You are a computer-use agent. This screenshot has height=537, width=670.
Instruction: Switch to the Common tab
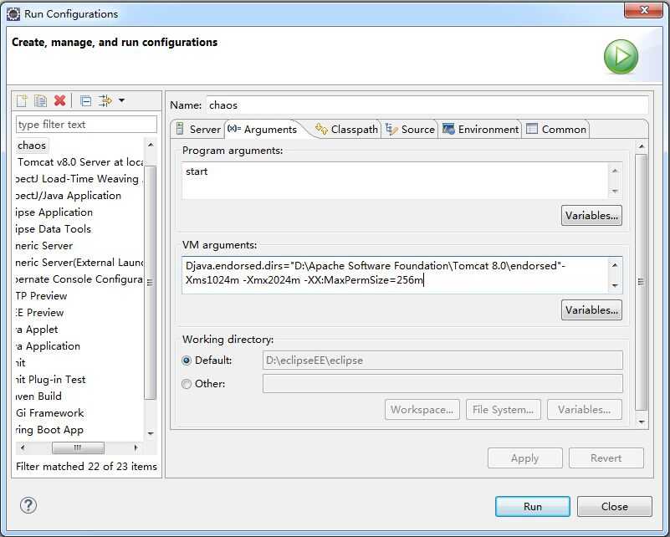pyautogui.click(x=556, y=129)
